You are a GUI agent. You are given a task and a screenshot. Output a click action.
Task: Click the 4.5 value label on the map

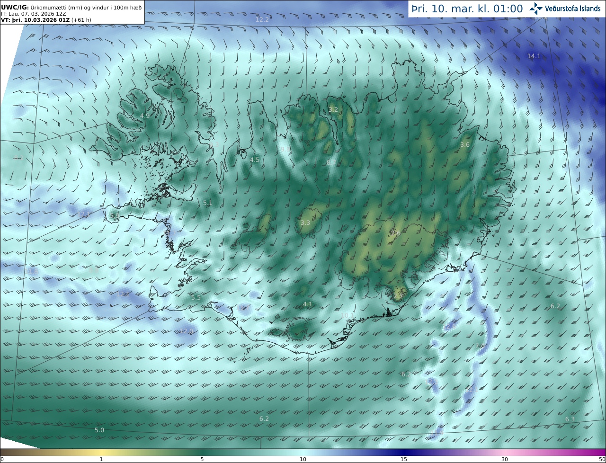click(255, 160)
